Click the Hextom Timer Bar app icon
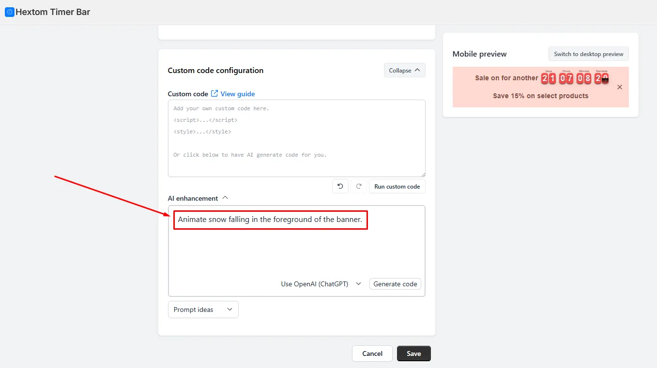 [x=10, y=12]
